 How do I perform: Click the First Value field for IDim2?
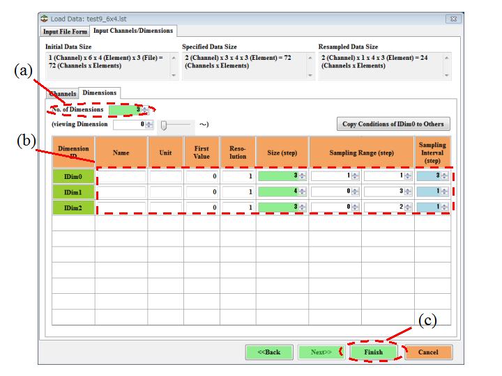pos(201,207)
